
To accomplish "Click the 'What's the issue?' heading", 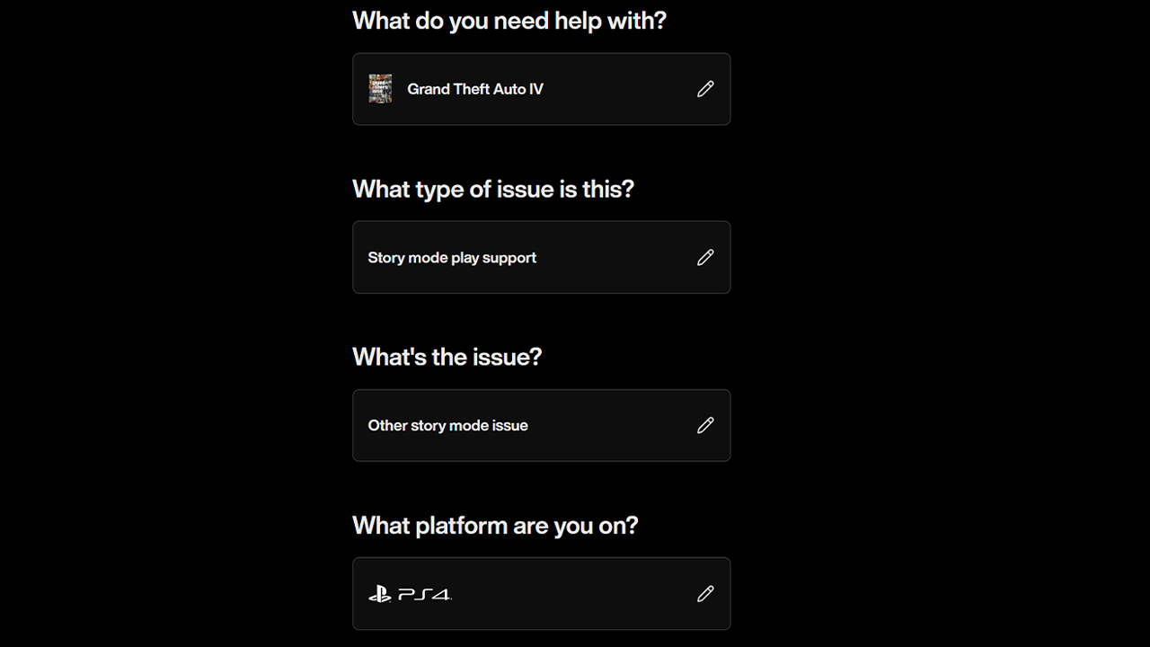I will click(447, 357).
